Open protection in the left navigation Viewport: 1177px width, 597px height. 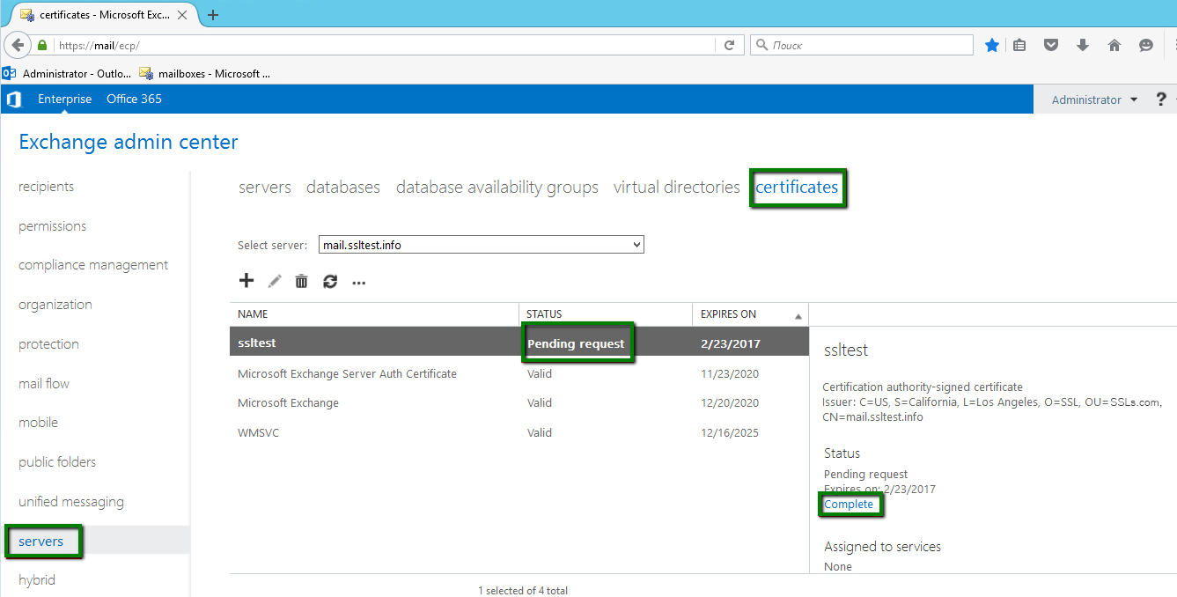pyautogui.click(x=49, y=344)
